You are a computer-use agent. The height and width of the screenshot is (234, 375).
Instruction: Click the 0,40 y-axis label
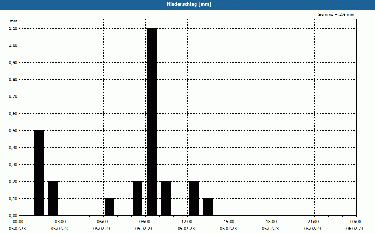(x=13, y=147)
